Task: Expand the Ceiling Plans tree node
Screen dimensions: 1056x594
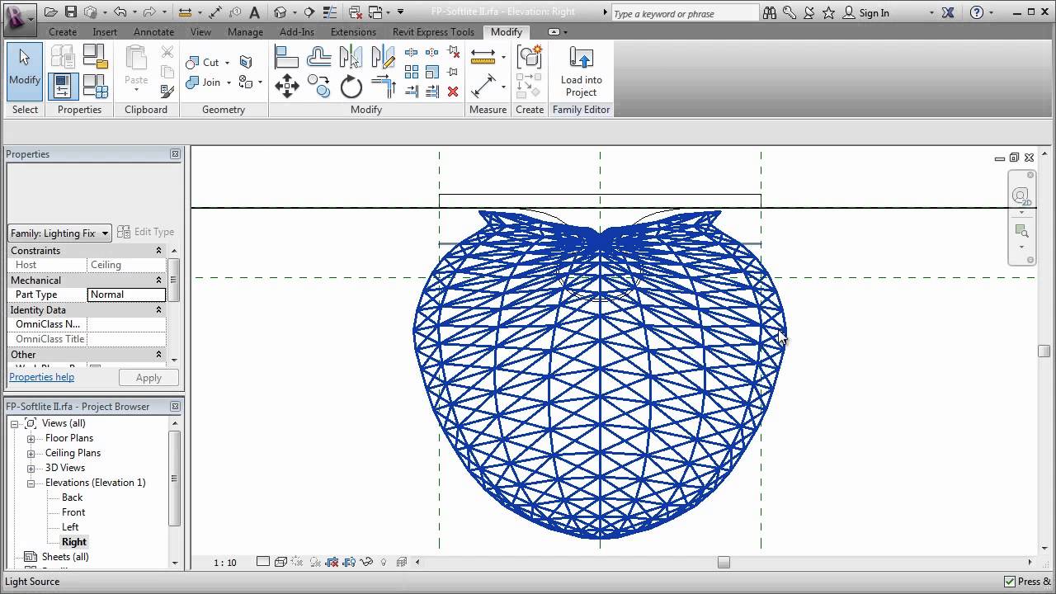Action: point(31,453)
